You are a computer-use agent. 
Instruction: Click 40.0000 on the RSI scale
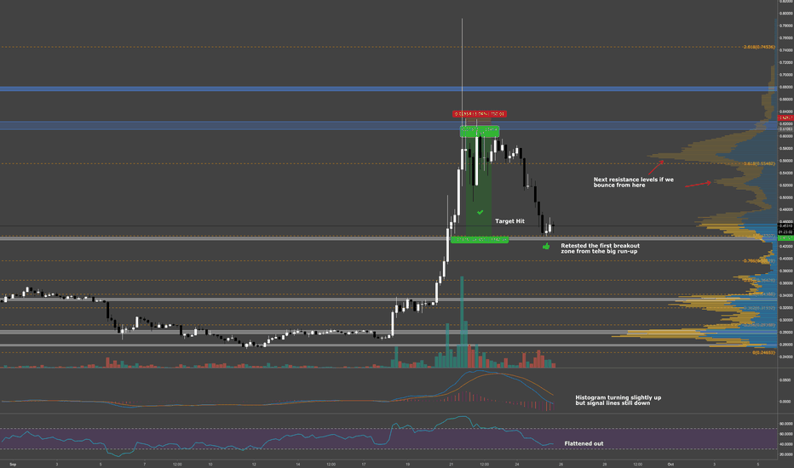[x=785, y=444]
